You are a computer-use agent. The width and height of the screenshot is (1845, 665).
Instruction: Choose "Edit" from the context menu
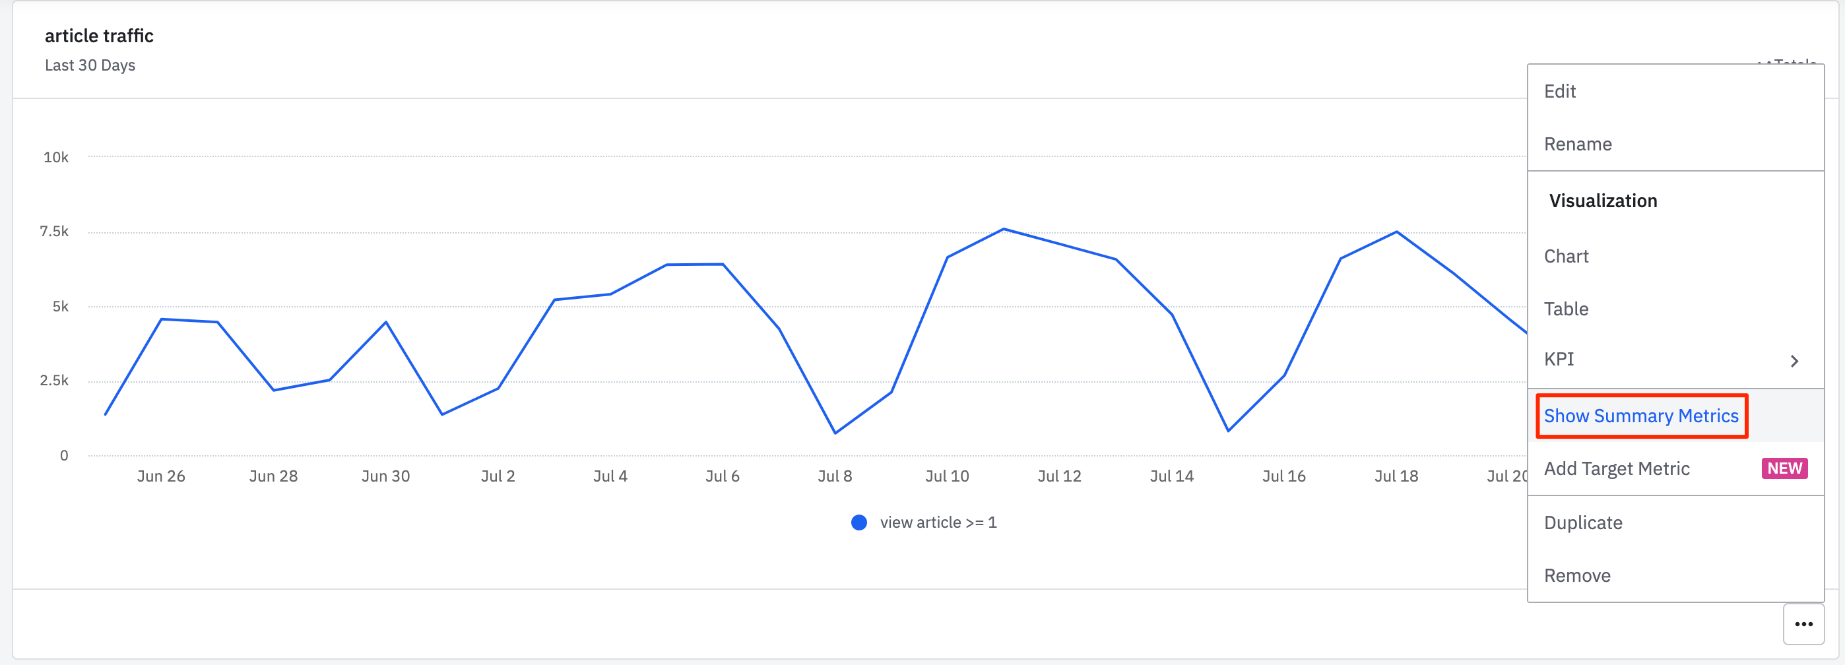1560,91
